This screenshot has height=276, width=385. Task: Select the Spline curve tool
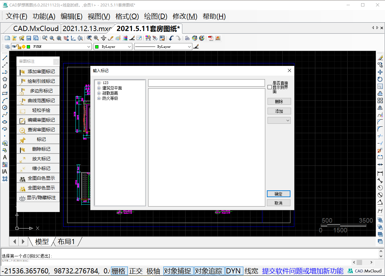pyautogui.click(x=5, y=115)
